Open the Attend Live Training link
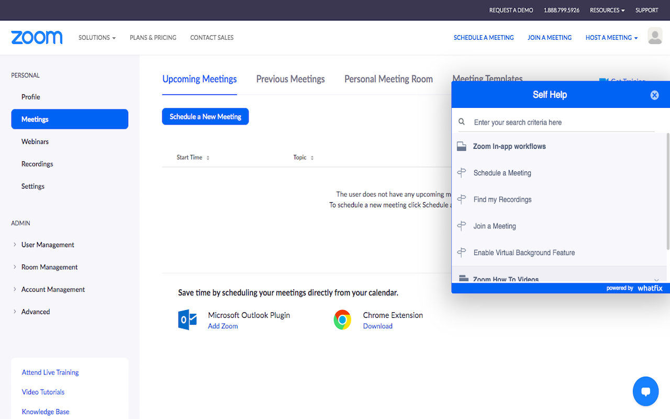 tap(50, 372)
